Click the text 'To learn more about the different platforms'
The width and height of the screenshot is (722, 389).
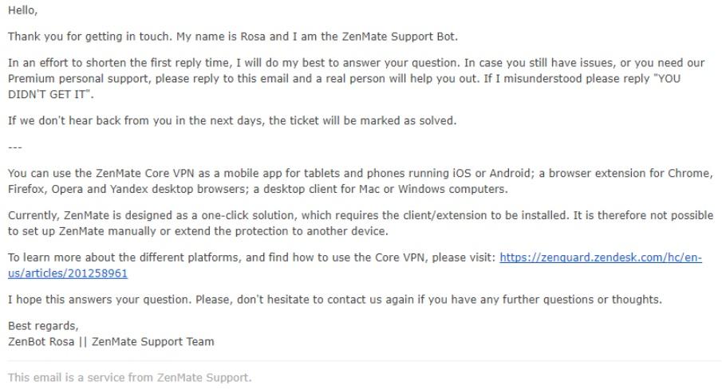tap(124, 257)
